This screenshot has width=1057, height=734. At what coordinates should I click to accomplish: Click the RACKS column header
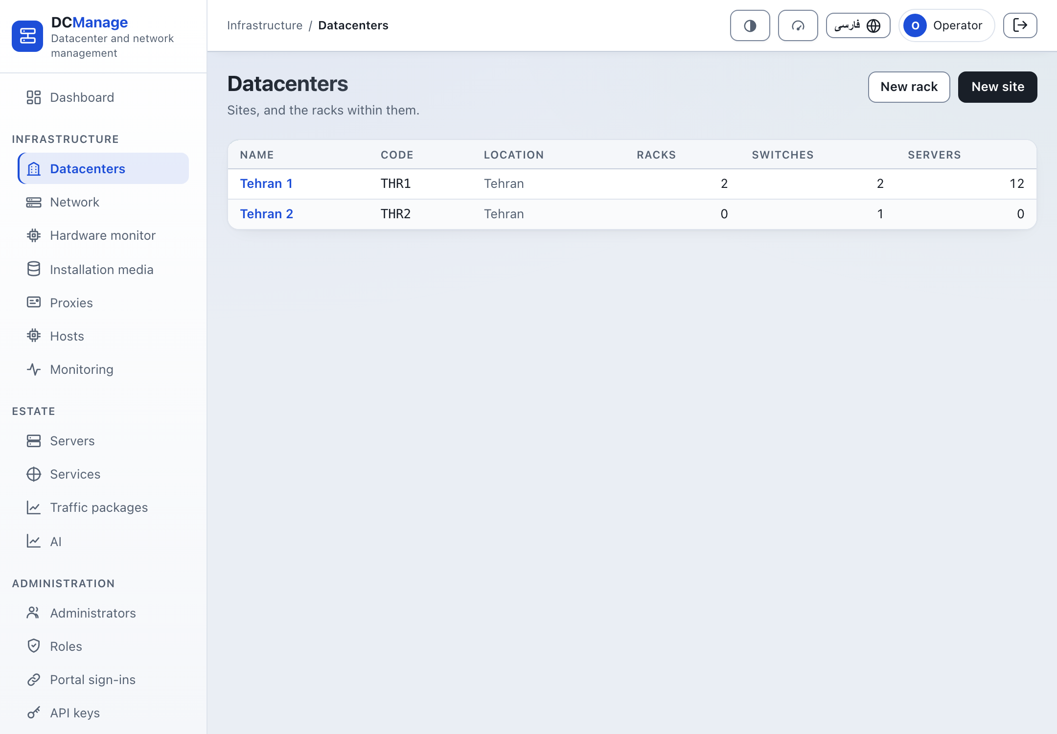click(x=656, y=155)
